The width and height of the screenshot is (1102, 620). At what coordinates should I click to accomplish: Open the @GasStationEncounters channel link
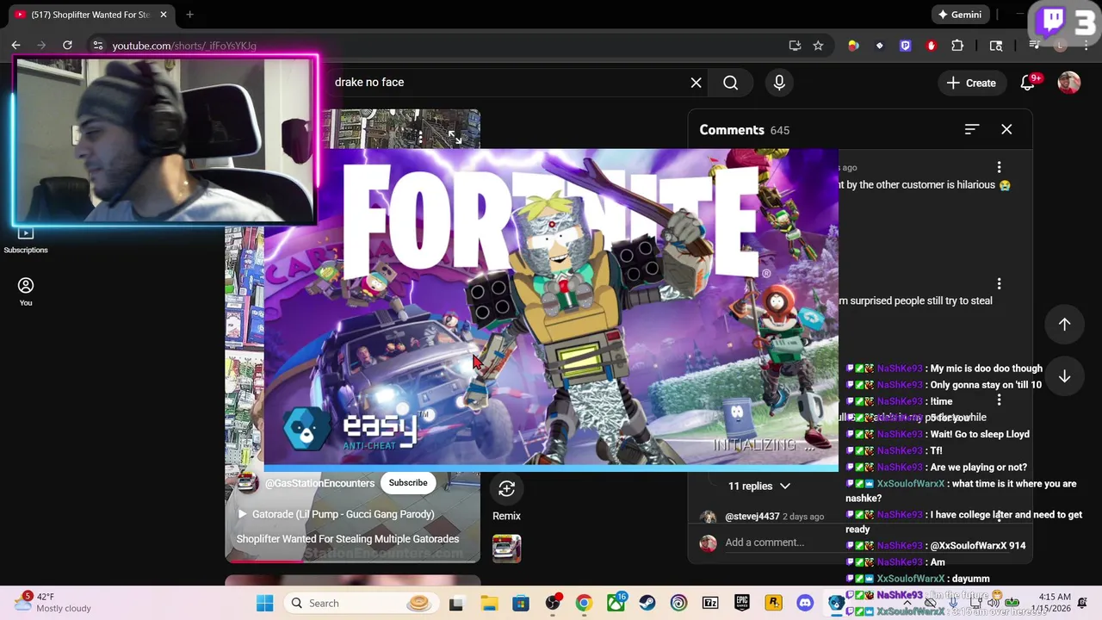tap(319, 484)
